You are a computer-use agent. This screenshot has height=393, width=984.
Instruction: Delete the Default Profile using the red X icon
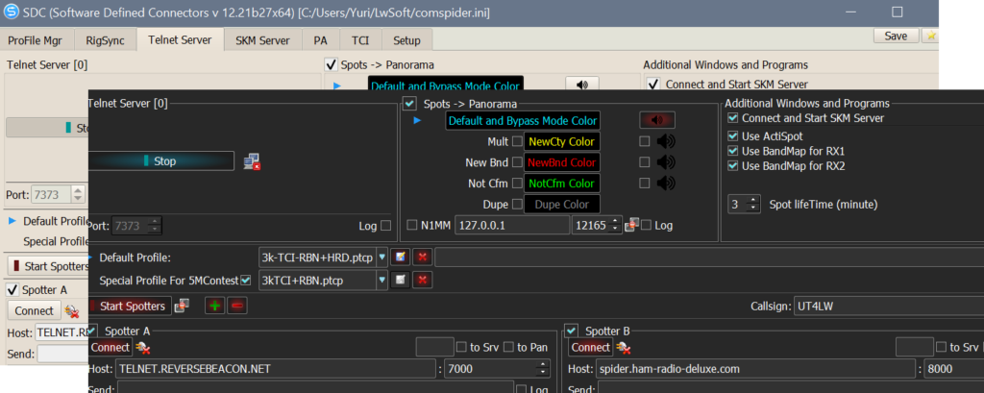coord(423,258)
